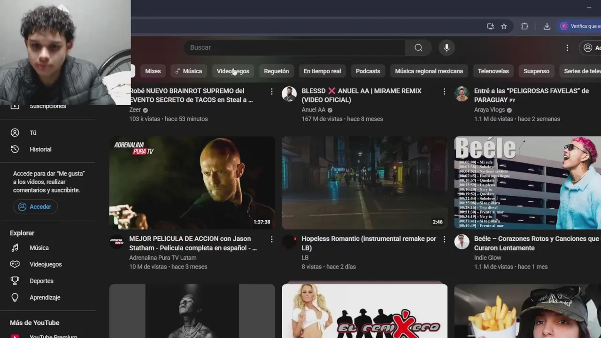
Task: Open LB channel avatar
Action: (x=289, y=242)
